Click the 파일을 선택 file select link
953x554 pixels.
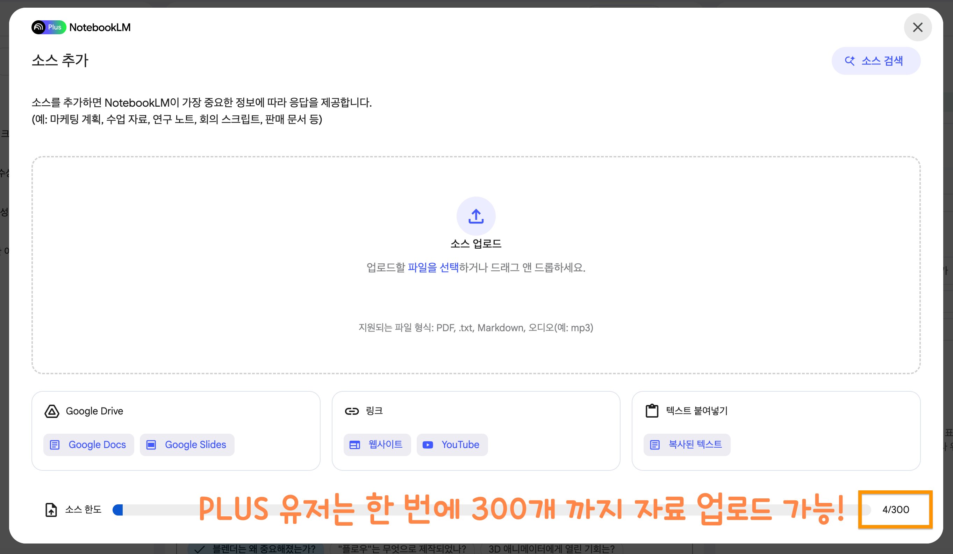(x=433, y=268)
